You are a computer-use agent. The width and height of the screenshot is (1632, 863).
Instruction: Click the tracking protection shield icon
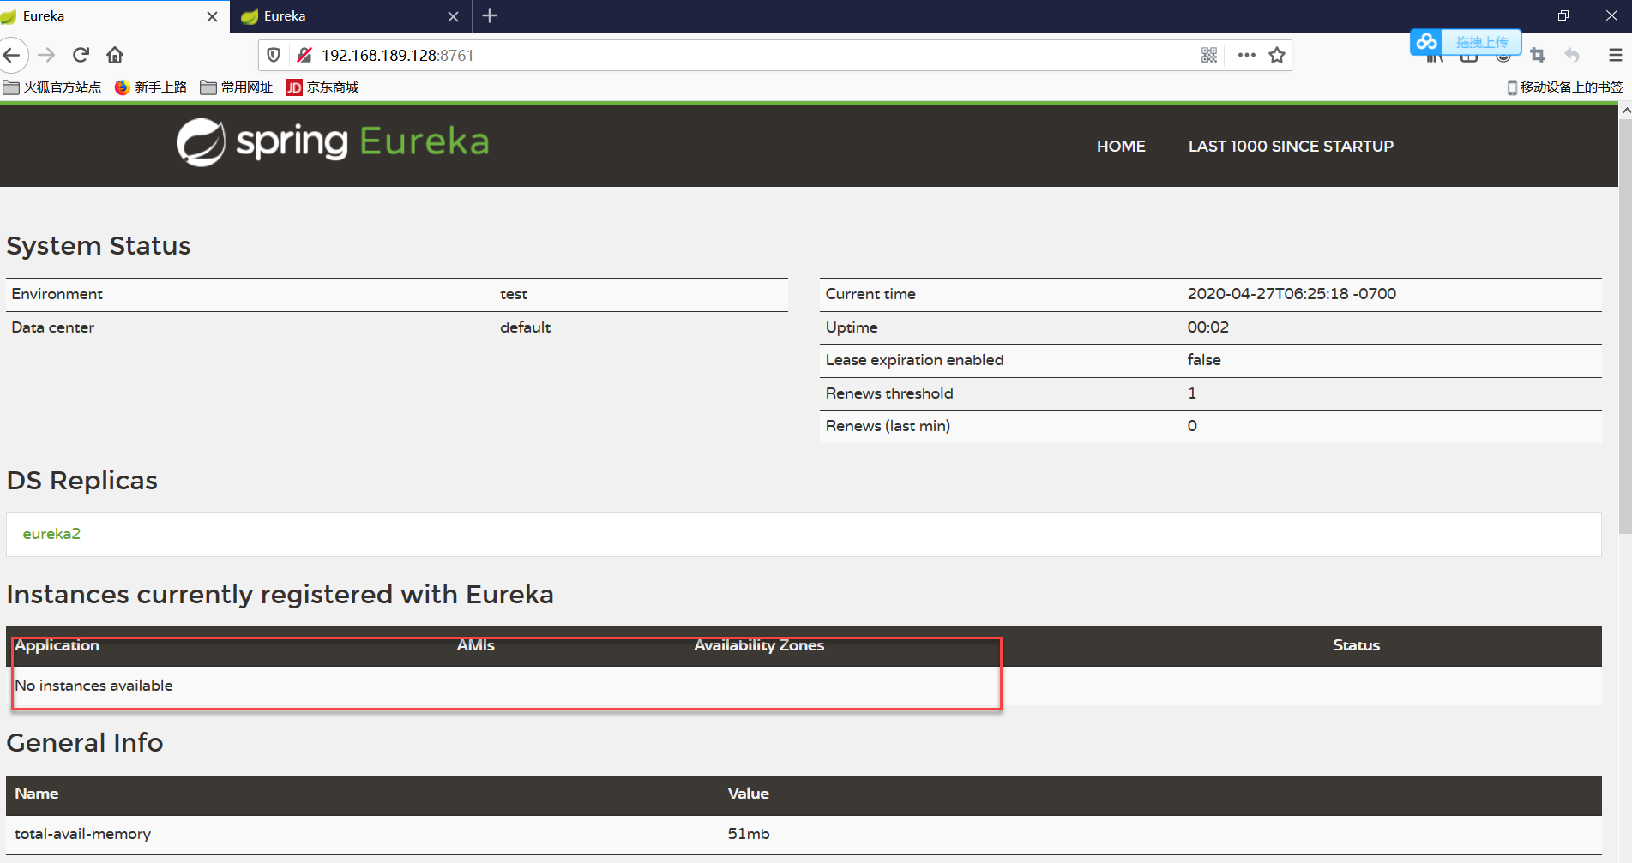(x=274, y=55)
